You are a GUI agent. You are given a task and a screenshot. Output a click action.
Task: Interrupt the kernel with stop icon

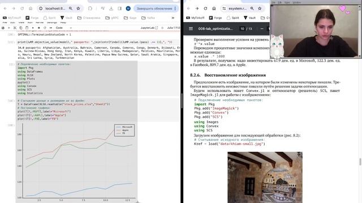tap(39, 28)
